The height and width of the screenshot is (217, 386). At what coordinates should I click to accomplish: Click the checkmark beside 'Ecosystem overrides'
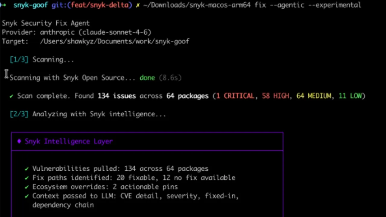tap(27, 187)
